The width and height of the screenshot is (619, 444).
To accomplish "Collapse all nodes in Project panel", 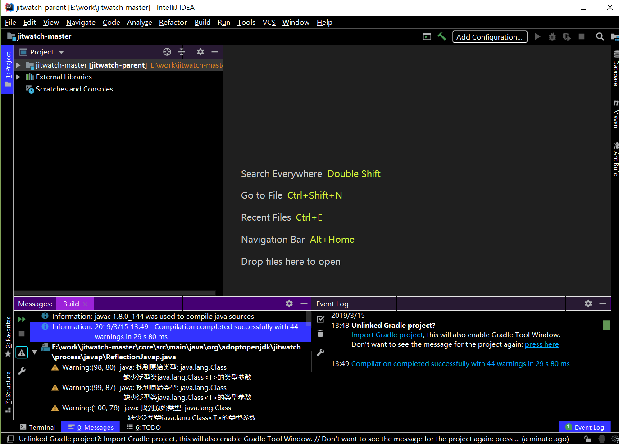I will pyautogui.click(x=182, y=52).
